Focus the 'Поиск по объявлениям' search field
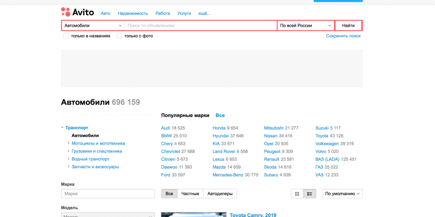Screen dimensions: 435x217 pos(201,25)
